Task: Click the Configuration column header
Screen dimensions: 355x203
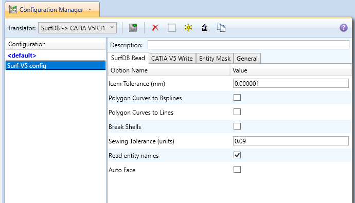Action: 56,44
